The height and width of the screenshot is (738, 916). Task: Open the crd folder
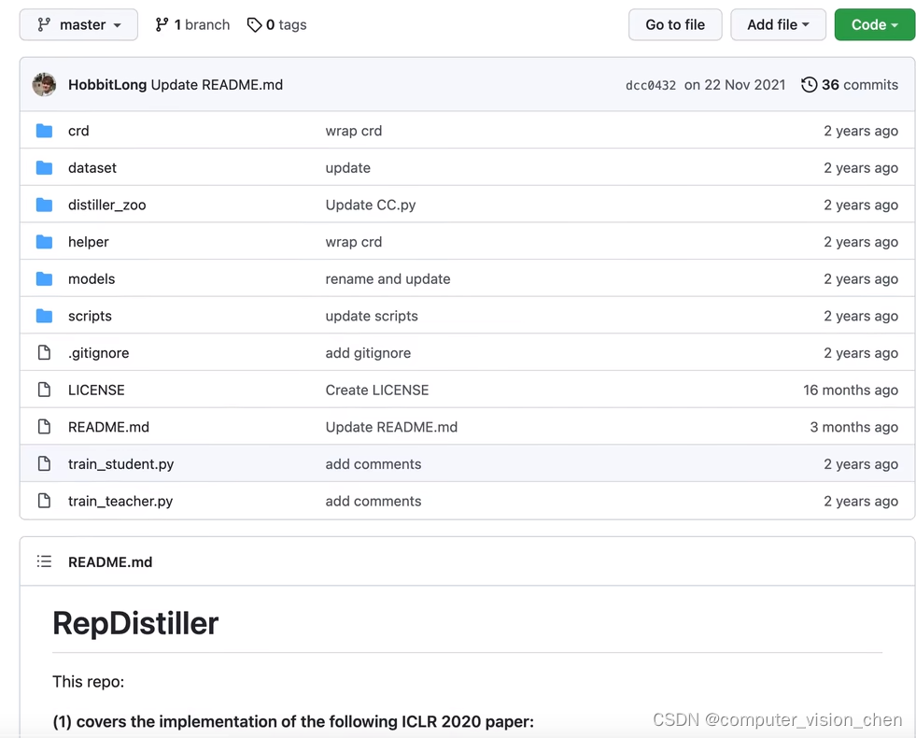(78, 131)
